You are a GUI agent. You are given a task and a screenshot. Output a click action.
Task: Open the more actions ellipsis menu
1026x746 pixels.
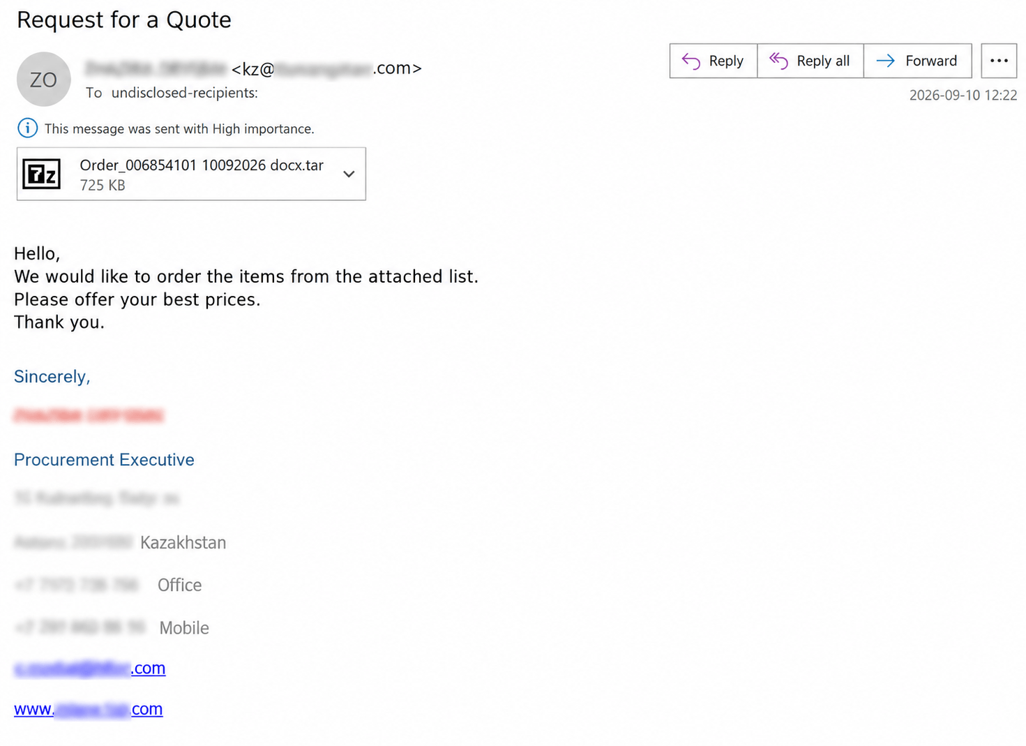[x=999, y=61]
